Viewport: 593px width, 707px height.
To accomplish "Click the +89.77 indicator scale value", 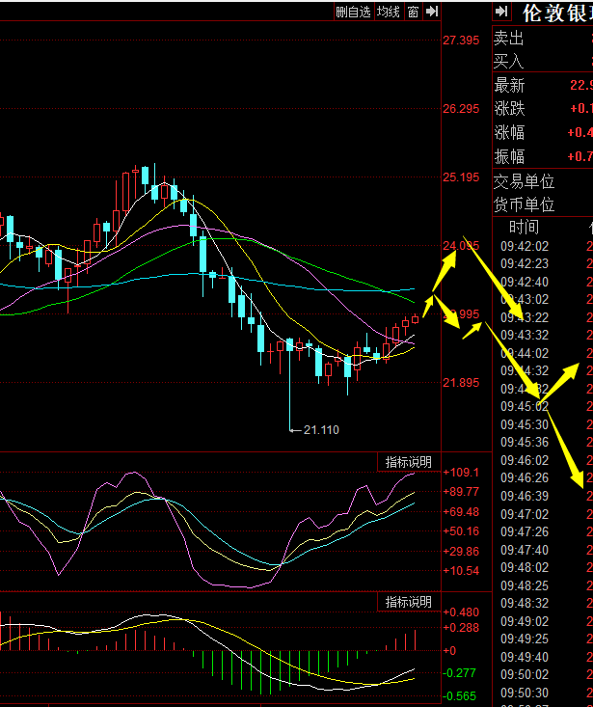I will tap(461, 492).
